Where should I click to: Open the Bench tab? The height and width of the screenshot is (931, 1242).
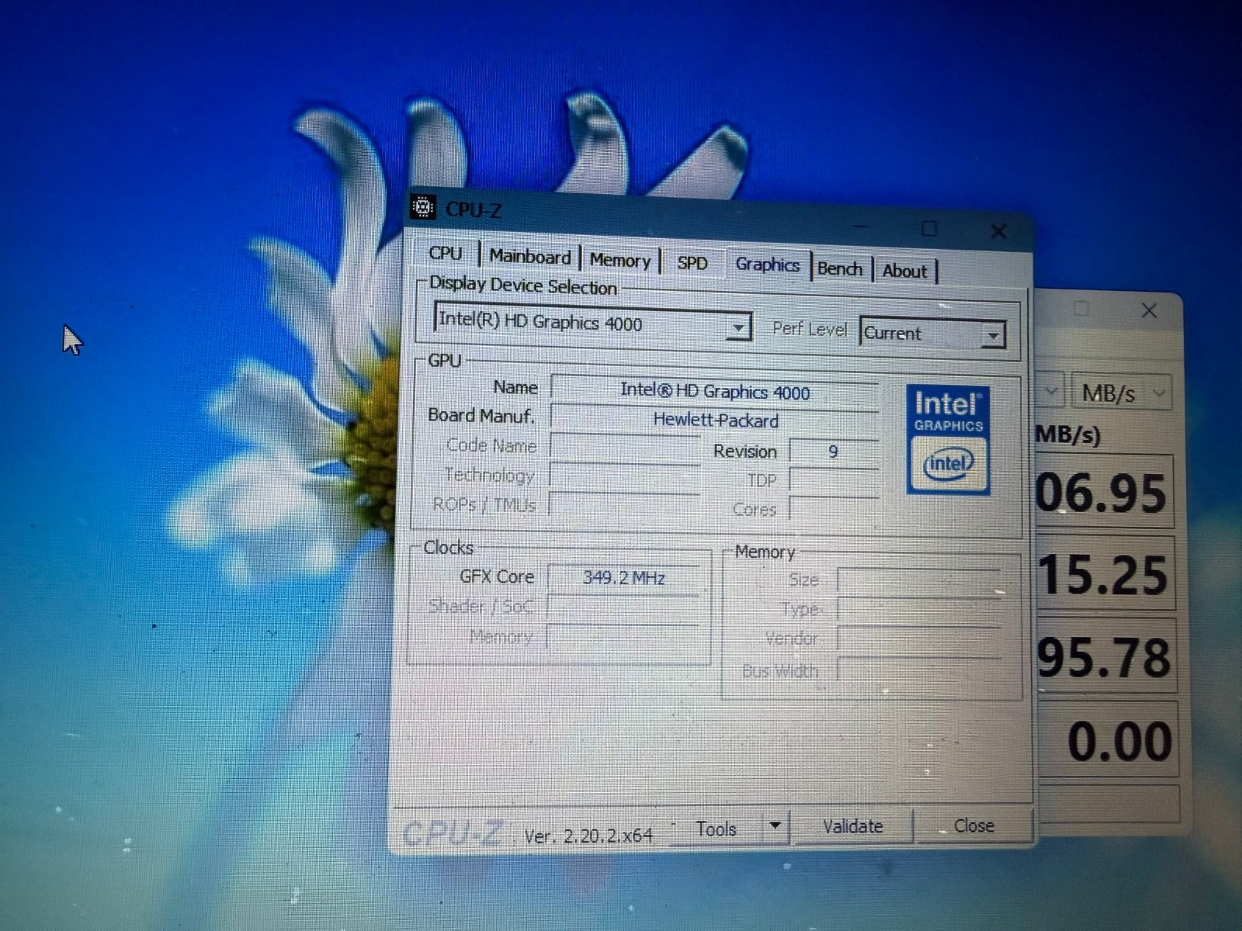(x=840, y=269)
